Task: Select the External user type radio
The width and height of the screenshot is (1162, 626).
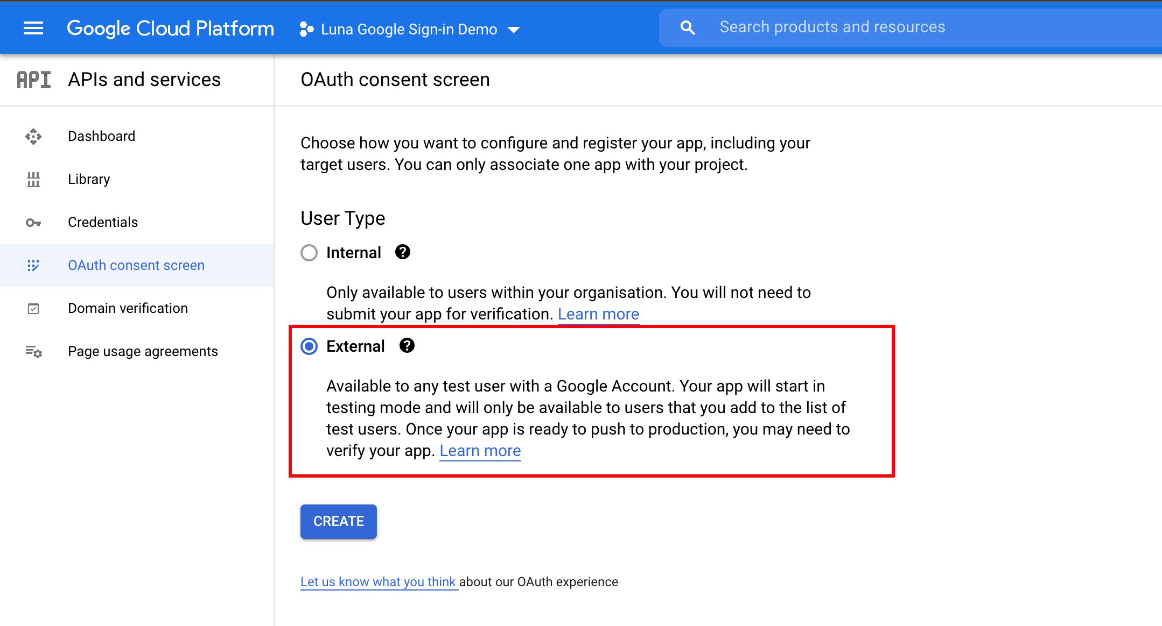Action: [x=309, y=346]
